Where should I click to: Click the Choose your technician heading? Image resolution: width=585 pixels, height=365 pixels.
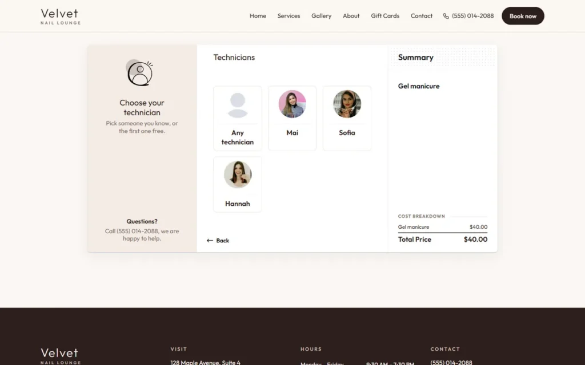pos(142,108)
